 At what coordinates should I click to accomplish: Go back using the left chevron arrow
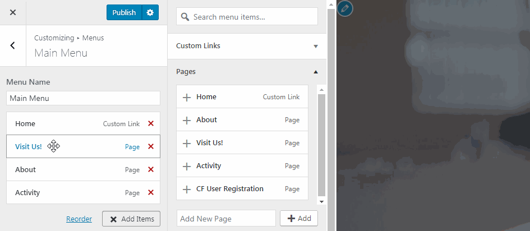click(12, 45)
